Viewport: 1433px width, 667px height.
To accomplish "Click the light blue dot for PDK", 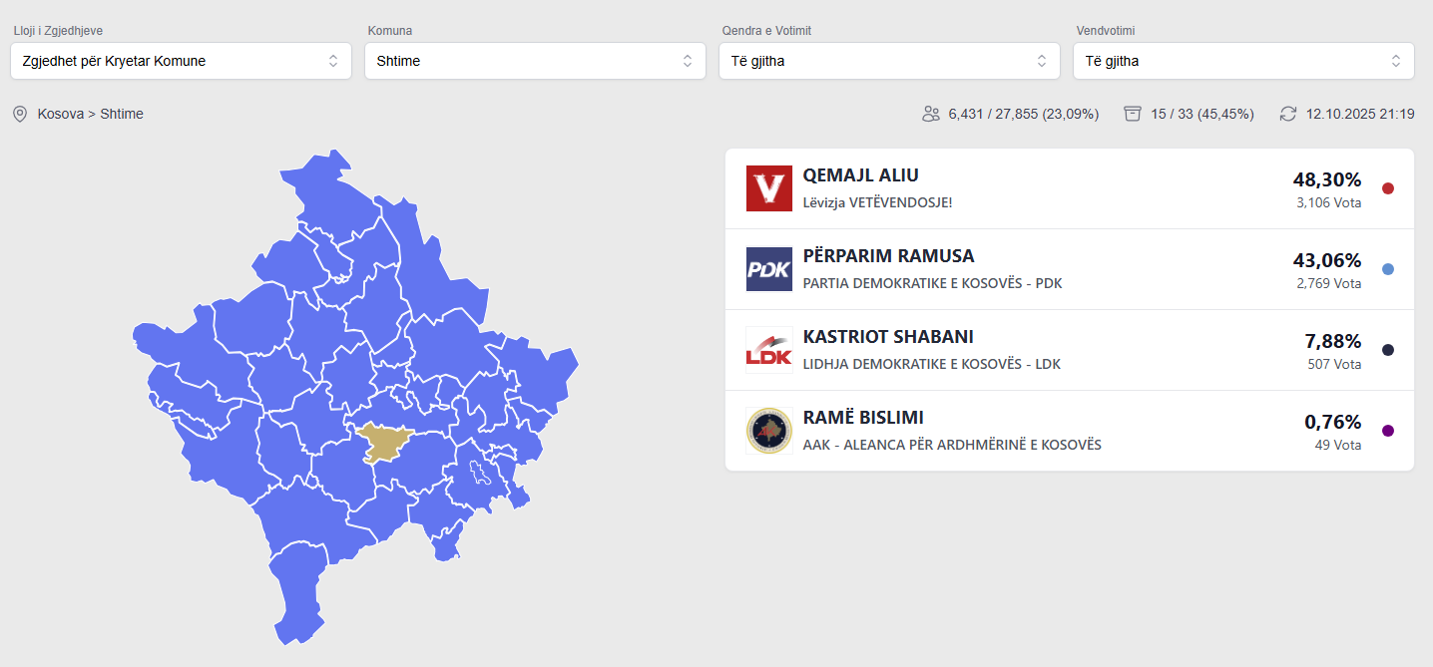I will [1387, 269].
